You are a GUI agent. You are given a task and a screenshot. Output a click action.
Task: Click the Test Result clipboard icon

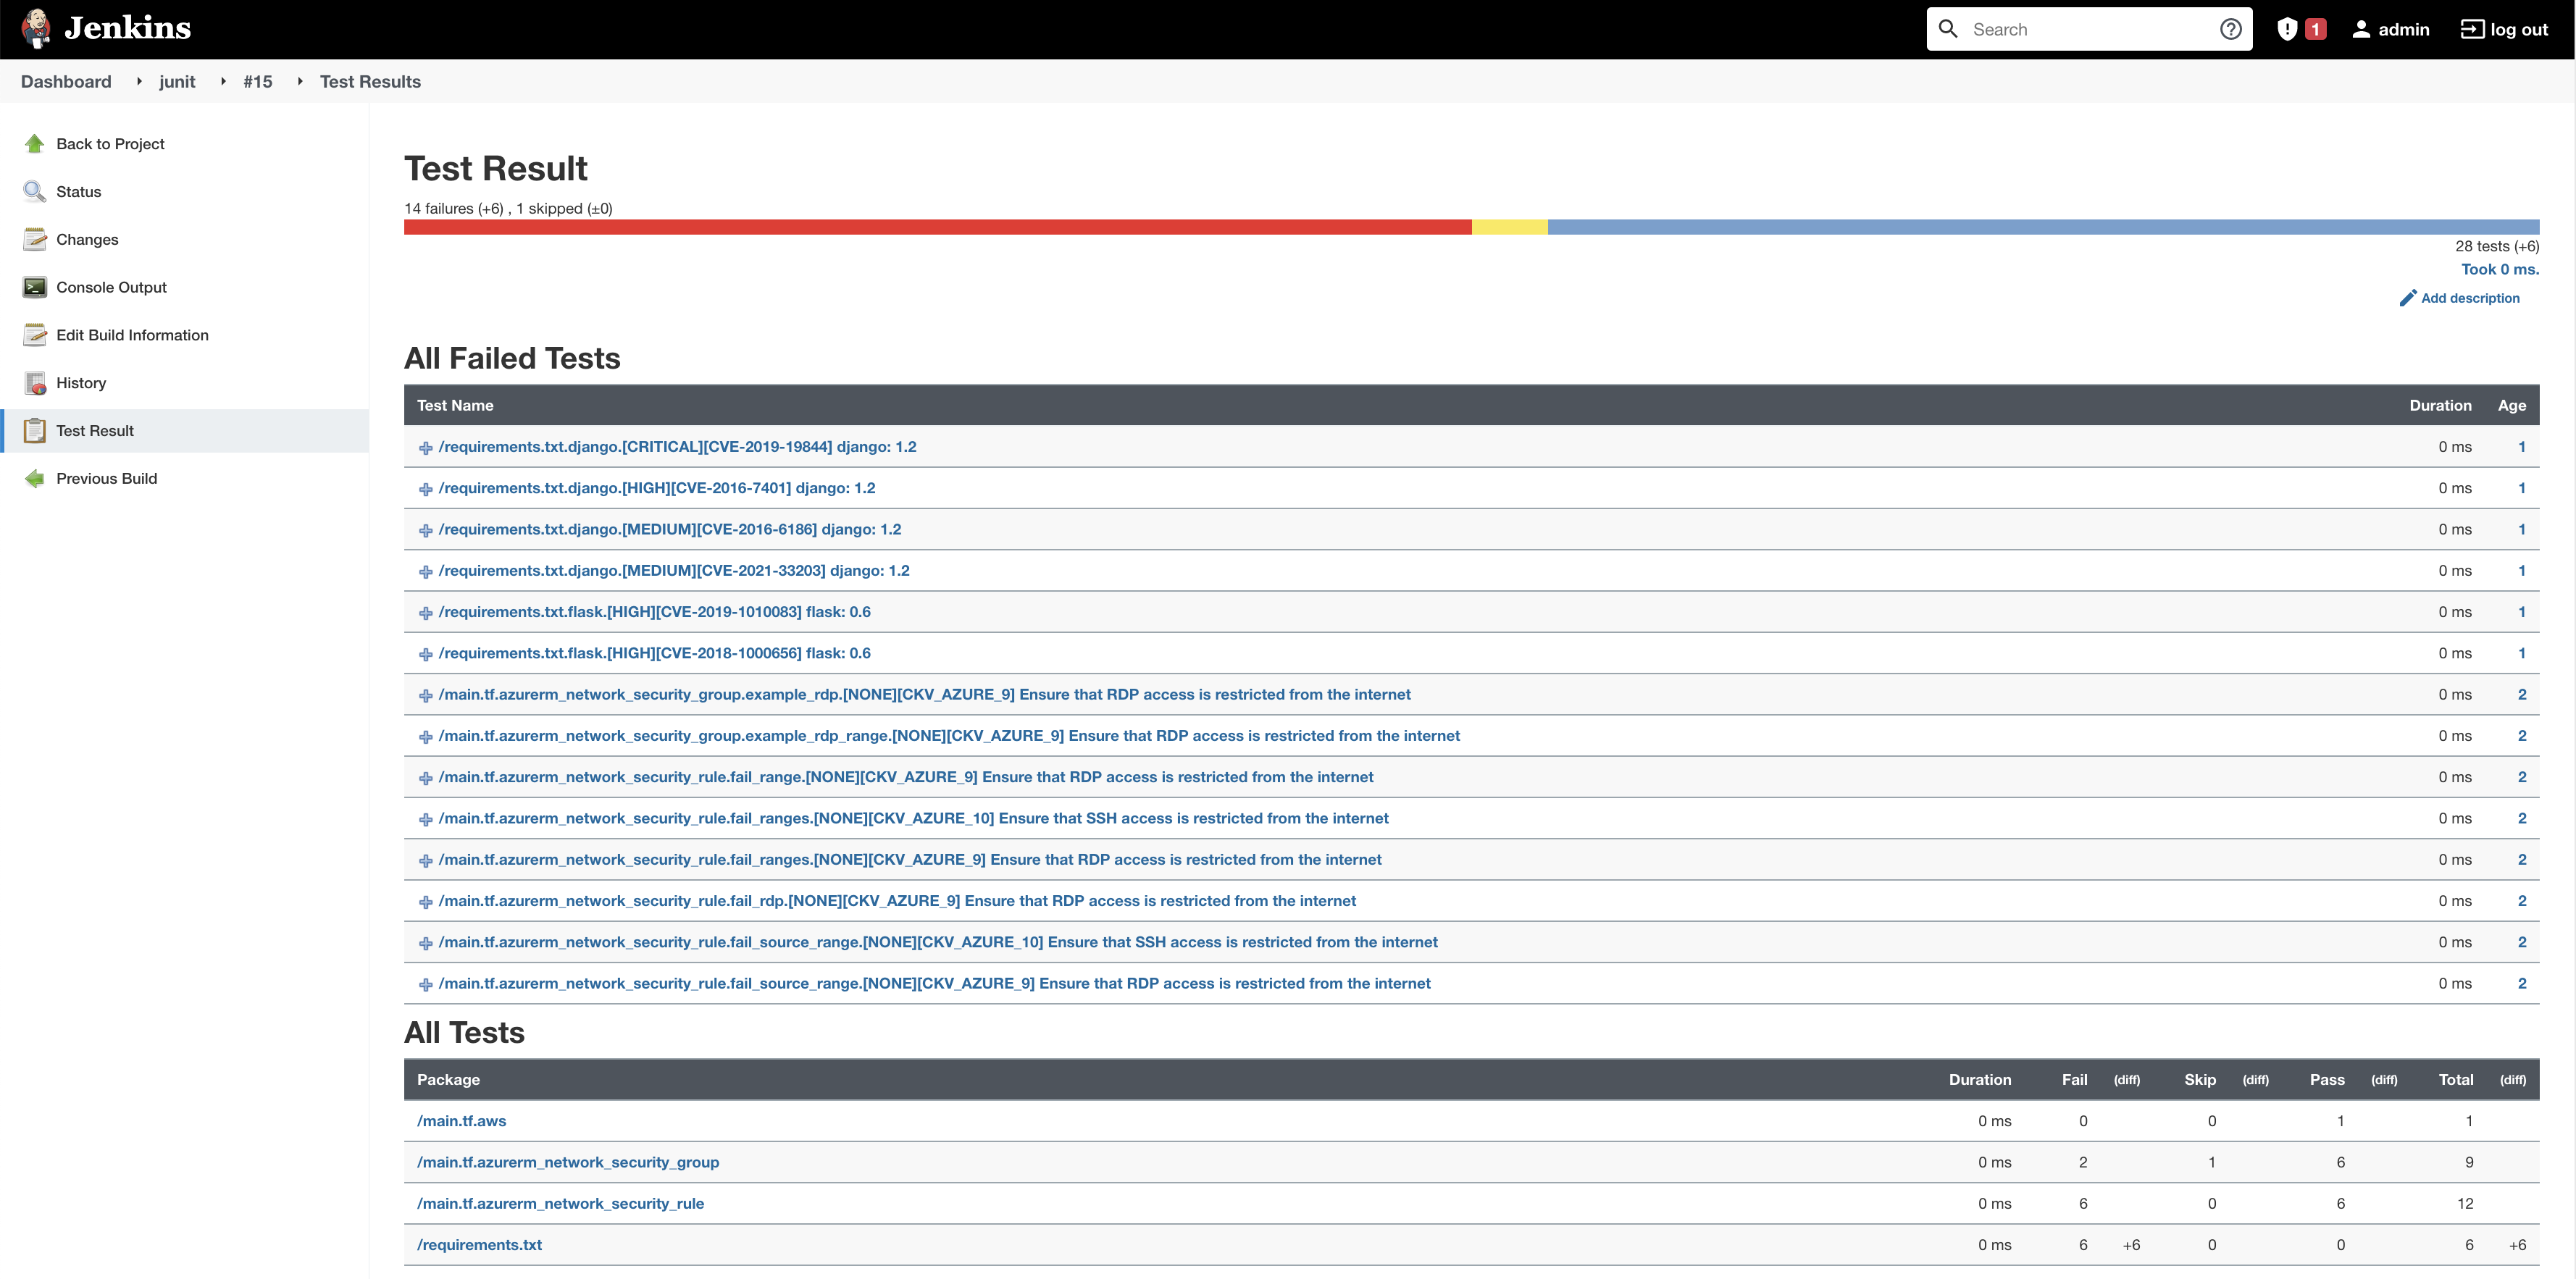point(35,431)
